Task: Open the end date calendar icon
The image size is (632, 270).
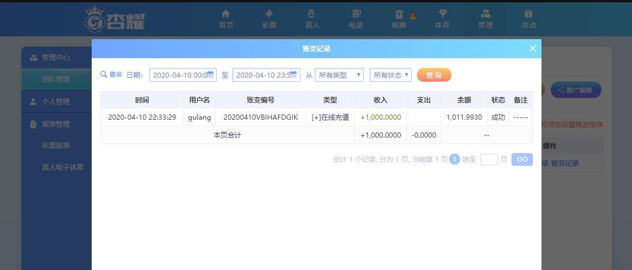Action: 294,74
